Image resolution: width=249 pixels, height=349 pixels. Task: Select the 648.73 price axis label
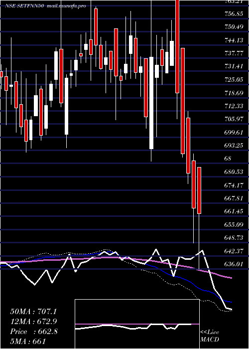[234, 238]
